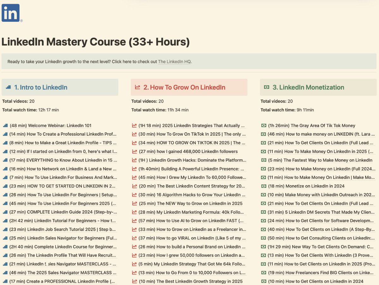Click the money icon for Monetize on LinkedIn in 2024
This screenshot has height=285, width=379.
pyautogui.click(x=264, y=186)
